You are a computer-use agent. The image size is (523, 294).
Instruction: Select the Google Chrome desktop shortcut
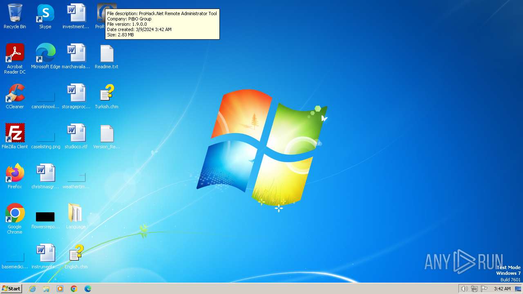tap(15, 218)
